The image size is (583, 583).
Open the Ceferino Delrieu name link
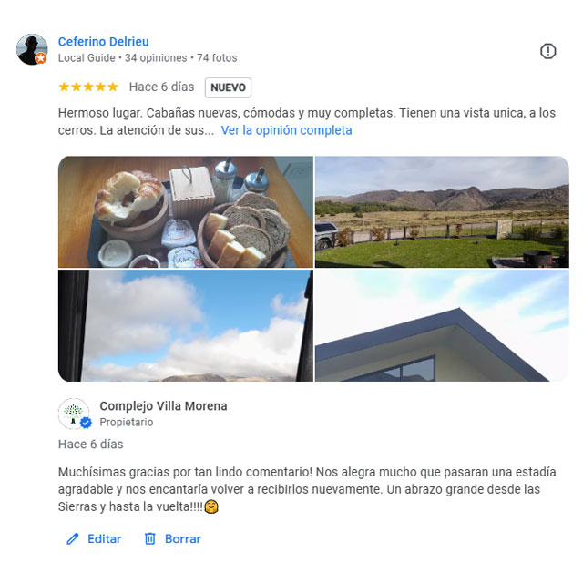(x=103, y=42)
